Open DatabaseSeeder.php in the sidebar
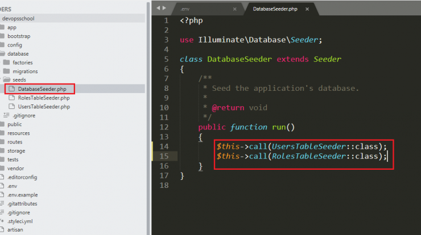 click(x=42, y=89)
